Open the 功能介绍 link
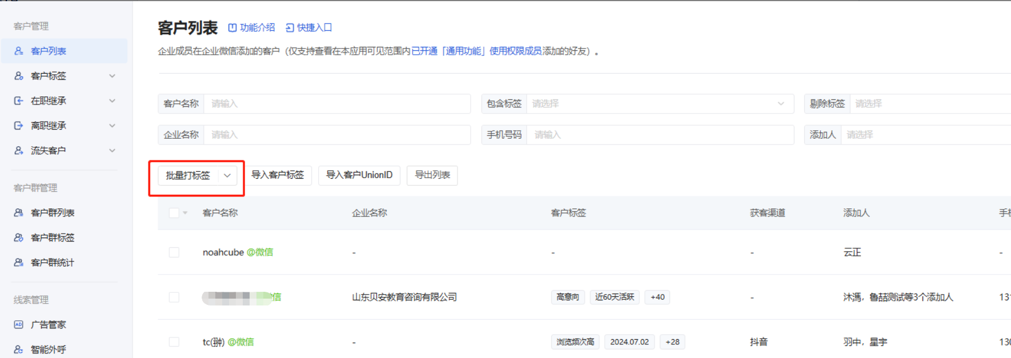Screen dimensions: 1011x358 point(257,27)
